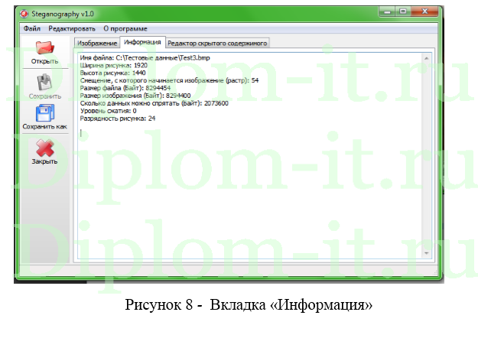
Task: Open the Файл menu
Action: (x=32, y=28)
